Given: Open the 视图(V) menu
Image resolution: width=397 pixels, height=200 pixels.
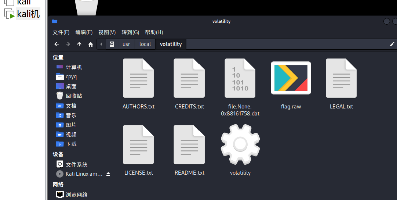Looking at the screenshot, I should click(x=107, y=32).
